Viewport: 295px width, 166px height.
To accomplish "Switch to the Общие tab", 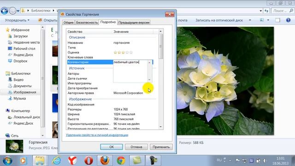I will (x=68, y=23).
